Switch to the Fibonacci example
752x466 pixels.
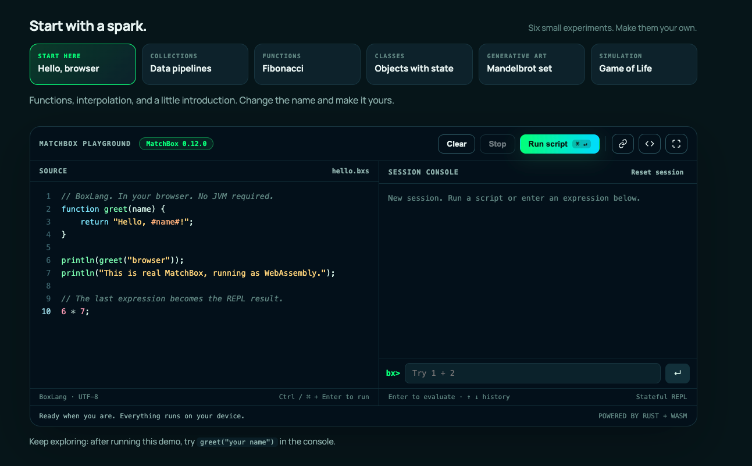coord(307,64)
